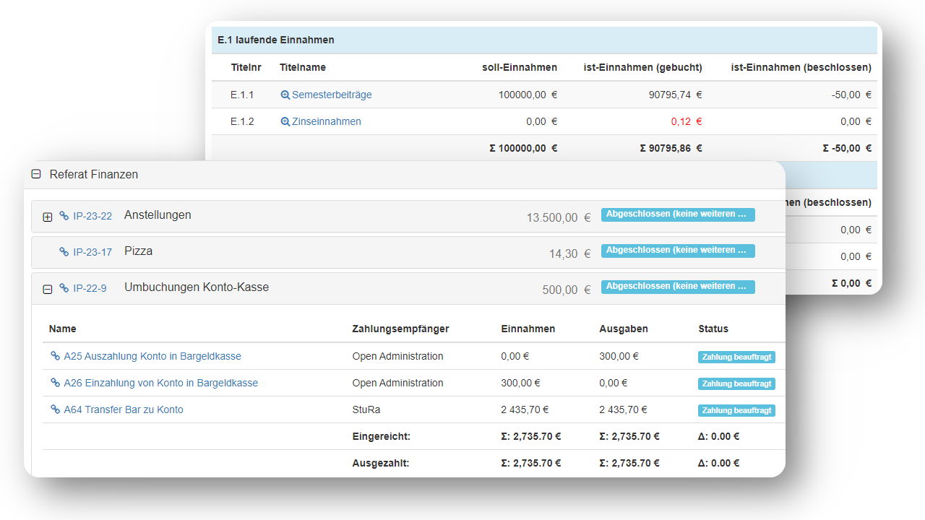The image size is (925, 520).
Task: Open A64 Transfer Bar zu Konto
Action: pyautogui.click(x=124, y=409)
